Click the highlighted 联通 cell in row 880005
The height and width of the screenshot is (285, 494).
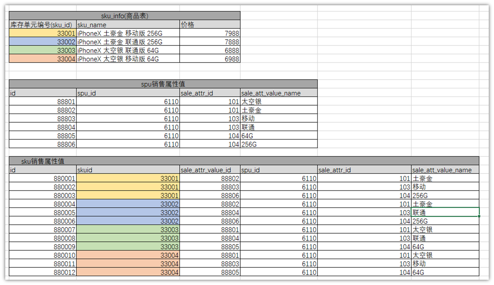[x=445, y=212]
